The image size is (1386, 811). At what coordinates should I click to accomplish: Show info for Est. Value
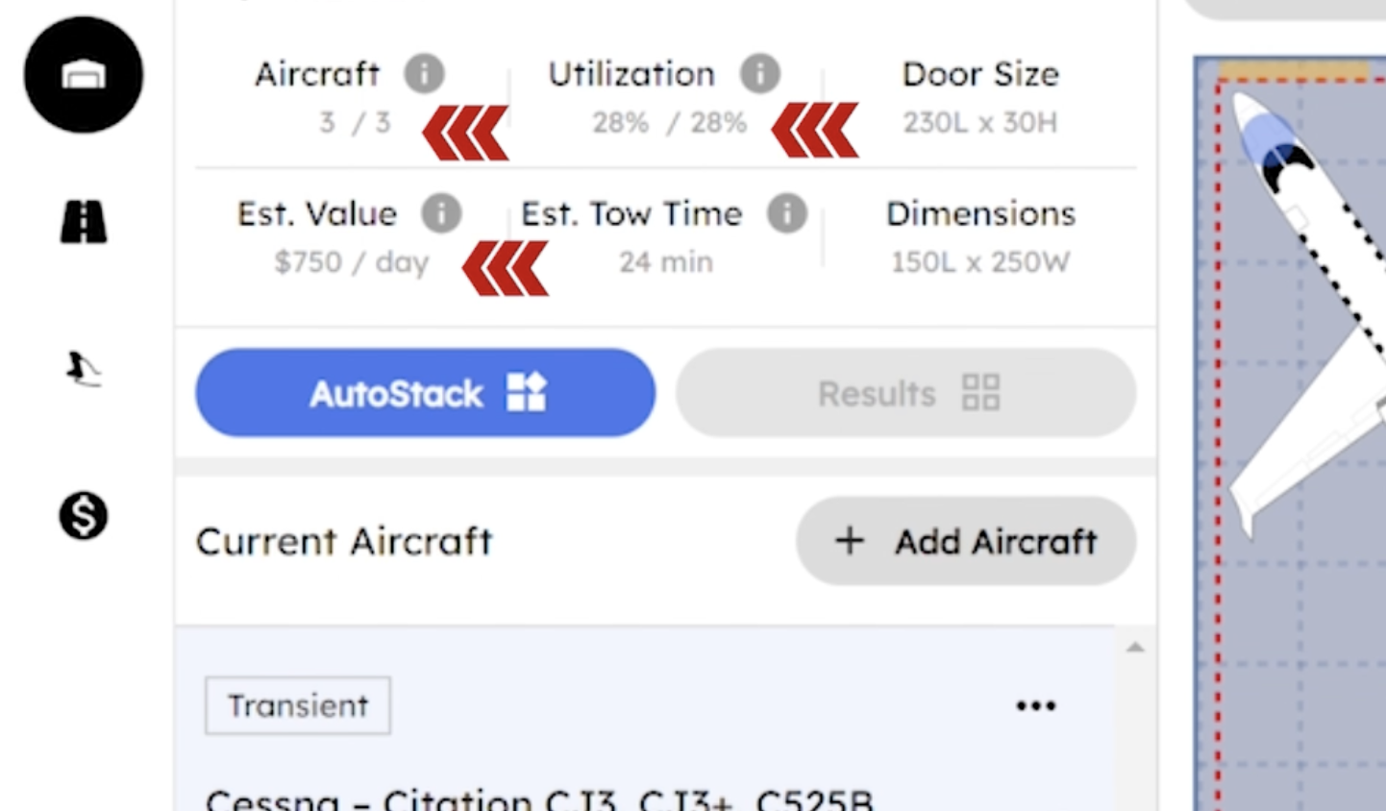tap(441, 213)
